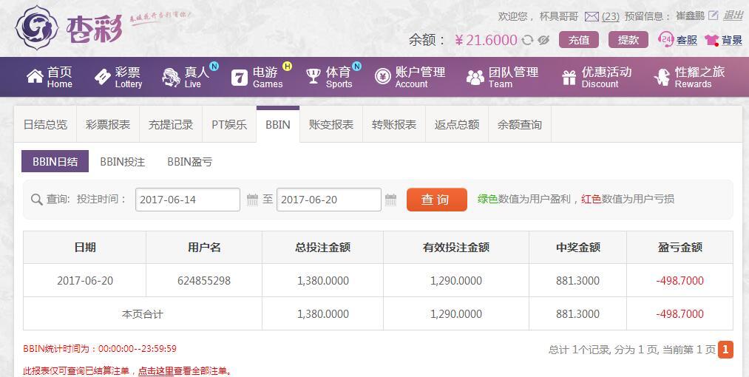Image resolution: width=749 pixels, height=377 pixels.
Task: Select the BBIN盈亏 sub-tab
Action: coord(189,161)
